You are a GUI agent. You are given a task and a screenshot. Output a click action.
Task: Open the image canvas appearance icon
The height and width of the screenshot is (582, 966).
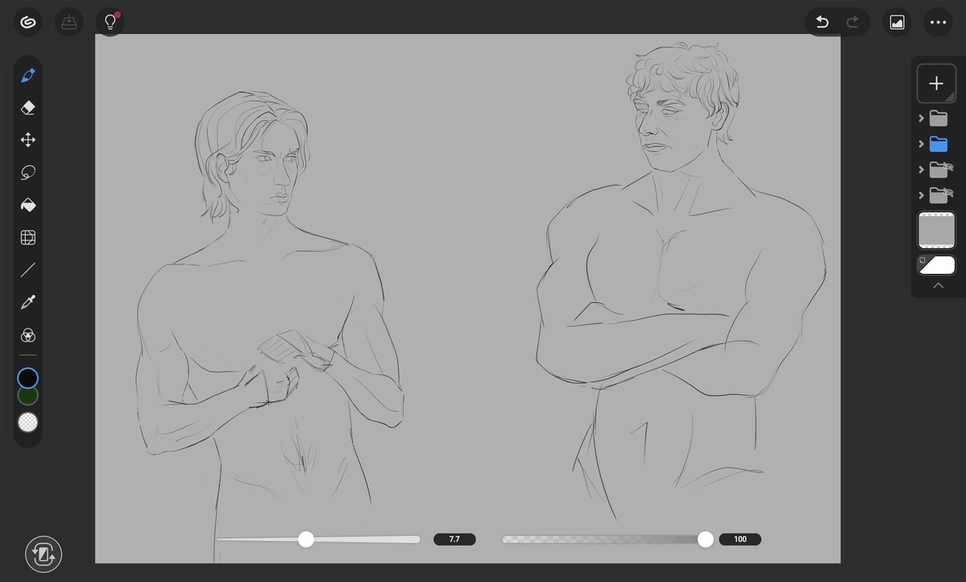(x=897, y=23)
